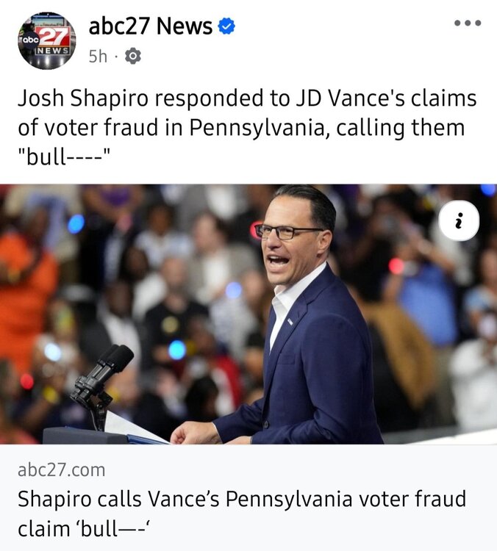Click the 5h post timestamp
This screenshot has width=497, height=551.
98,57
